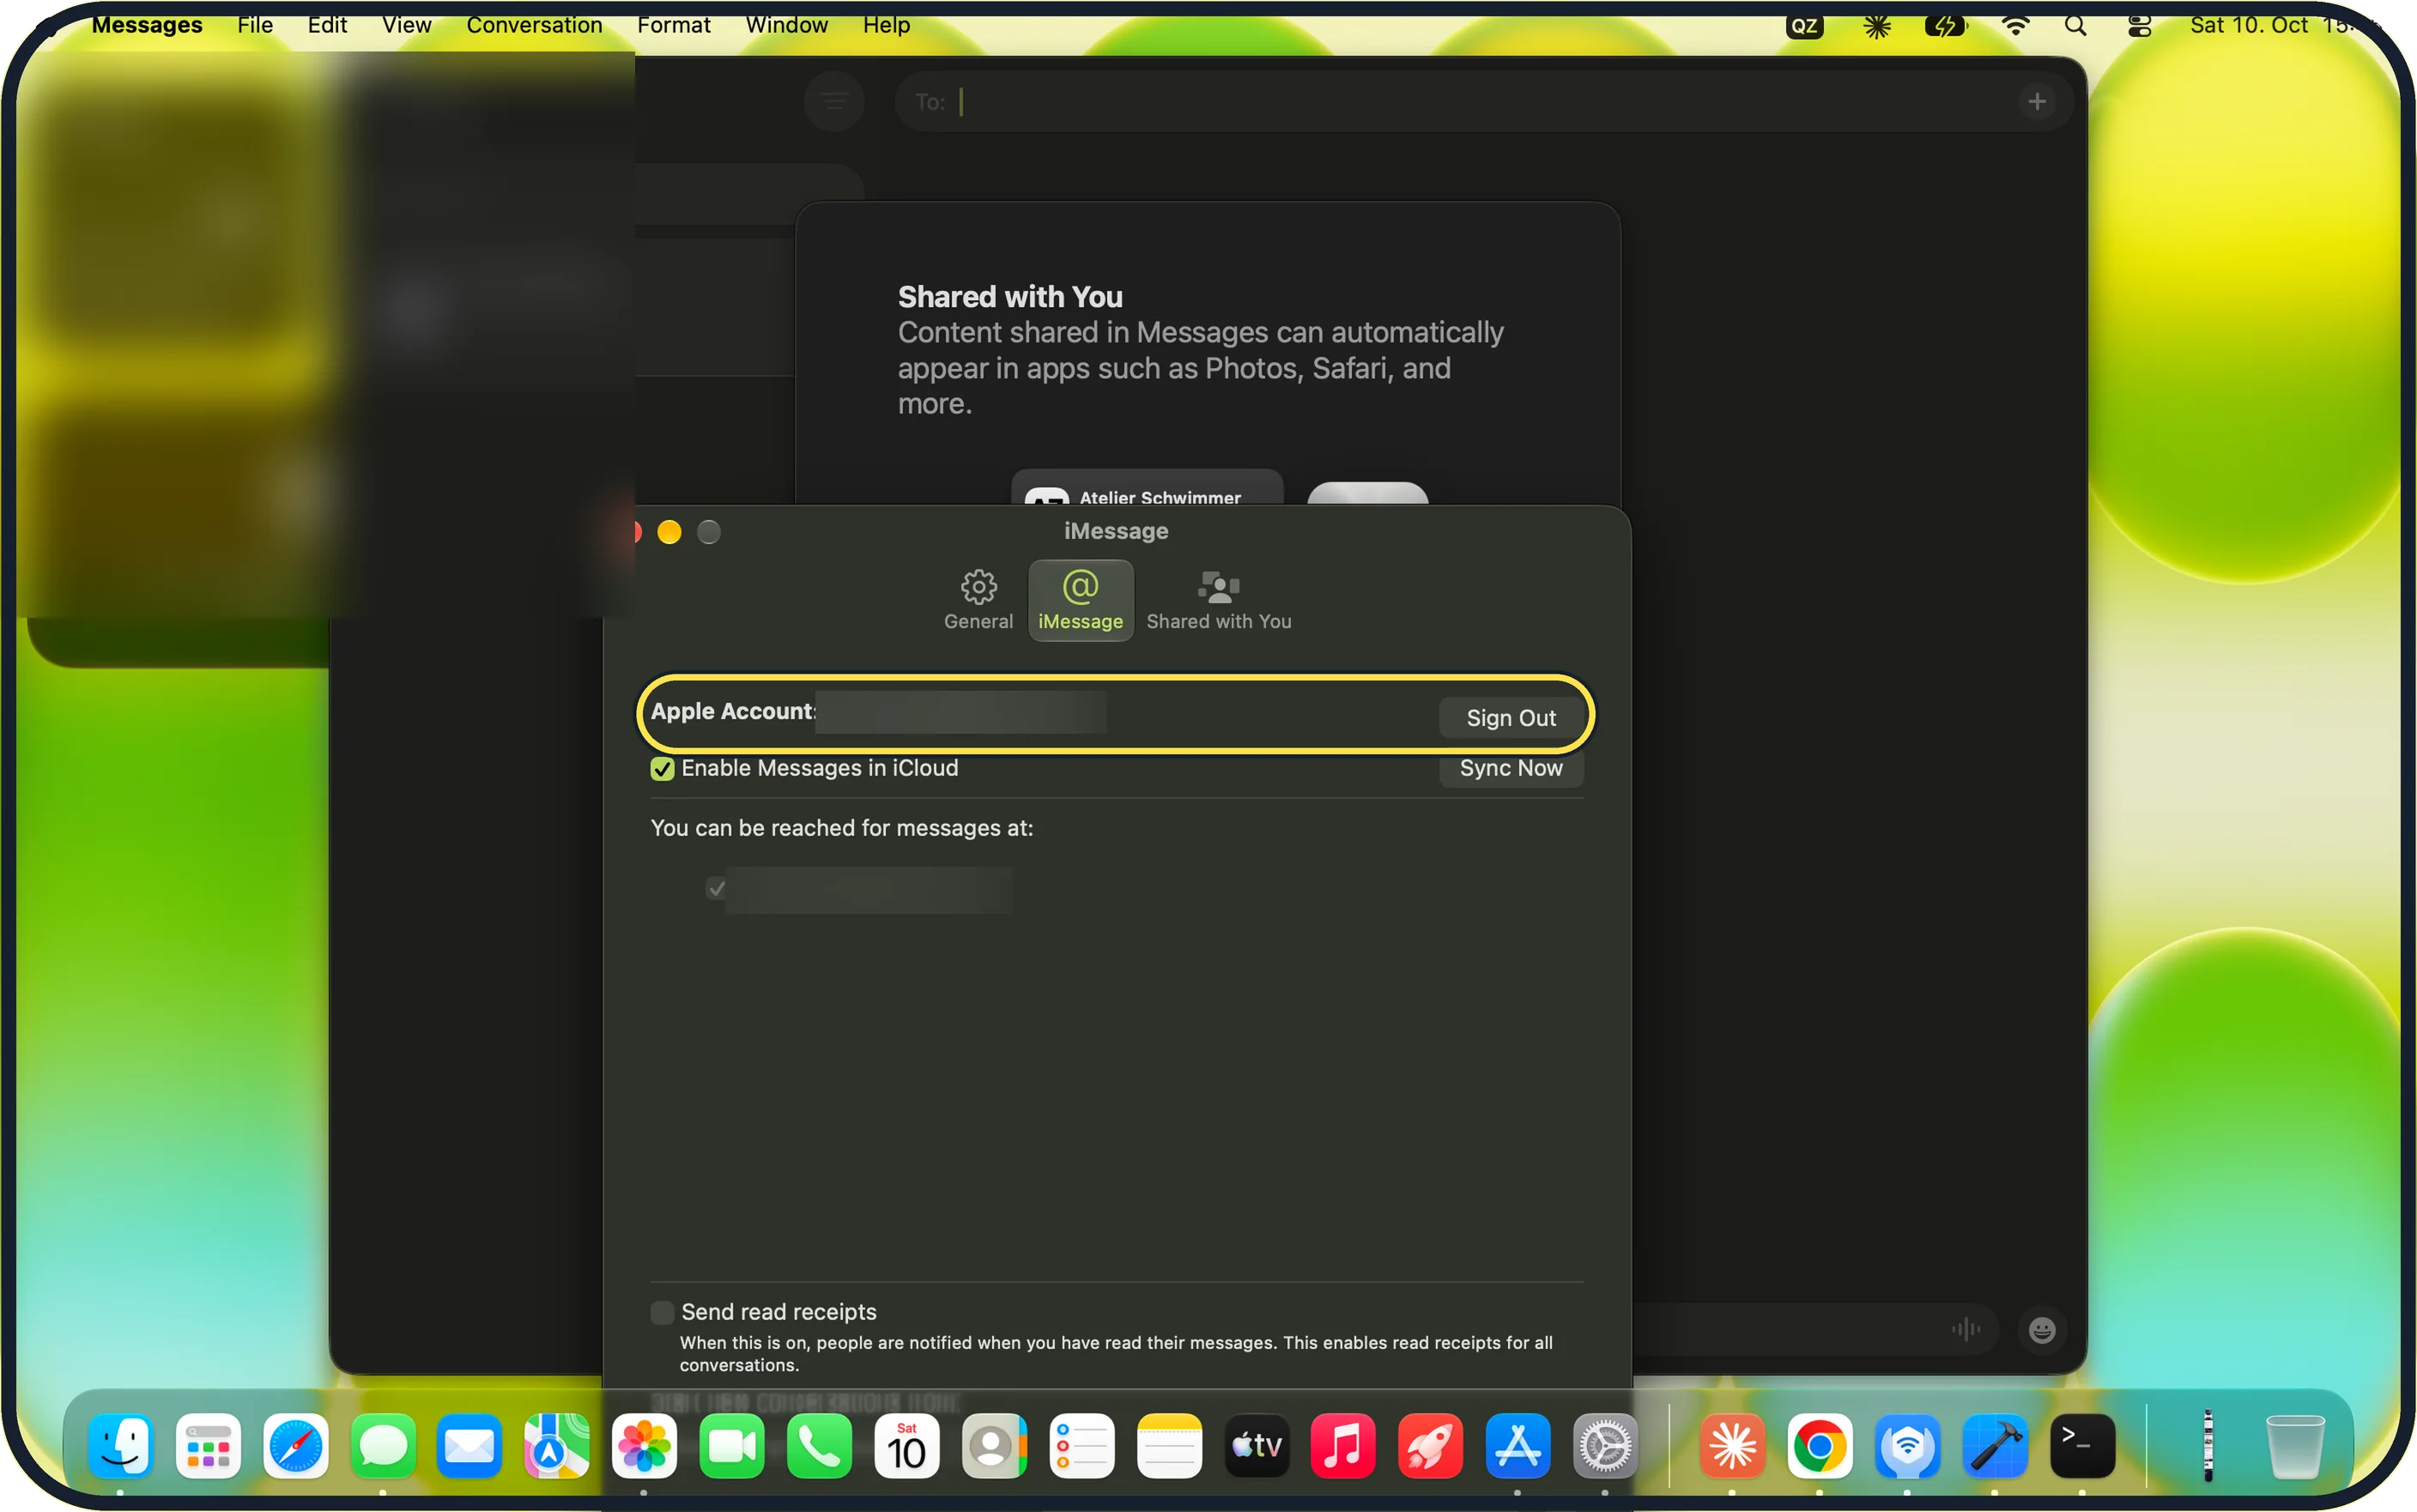2417x1512 pixels.
Task: Enable Send read receipts checkbox
Action: (662, 1312)
